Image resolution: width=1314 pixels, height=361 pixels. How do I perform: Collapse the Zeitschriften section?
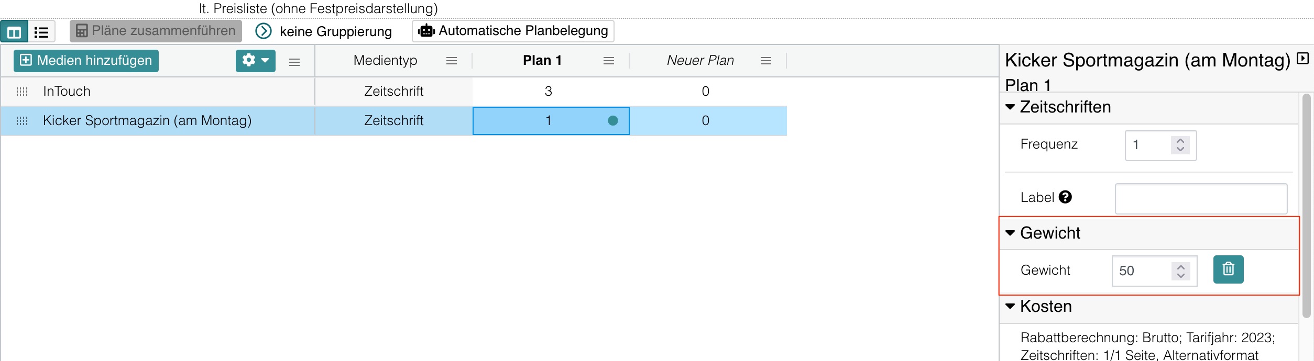[x=1010, y=107]
